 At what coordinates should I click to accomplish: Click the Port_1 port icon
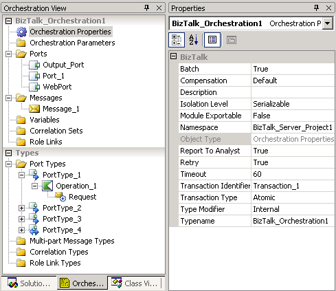pyautogui.click(x=34, y=76)
